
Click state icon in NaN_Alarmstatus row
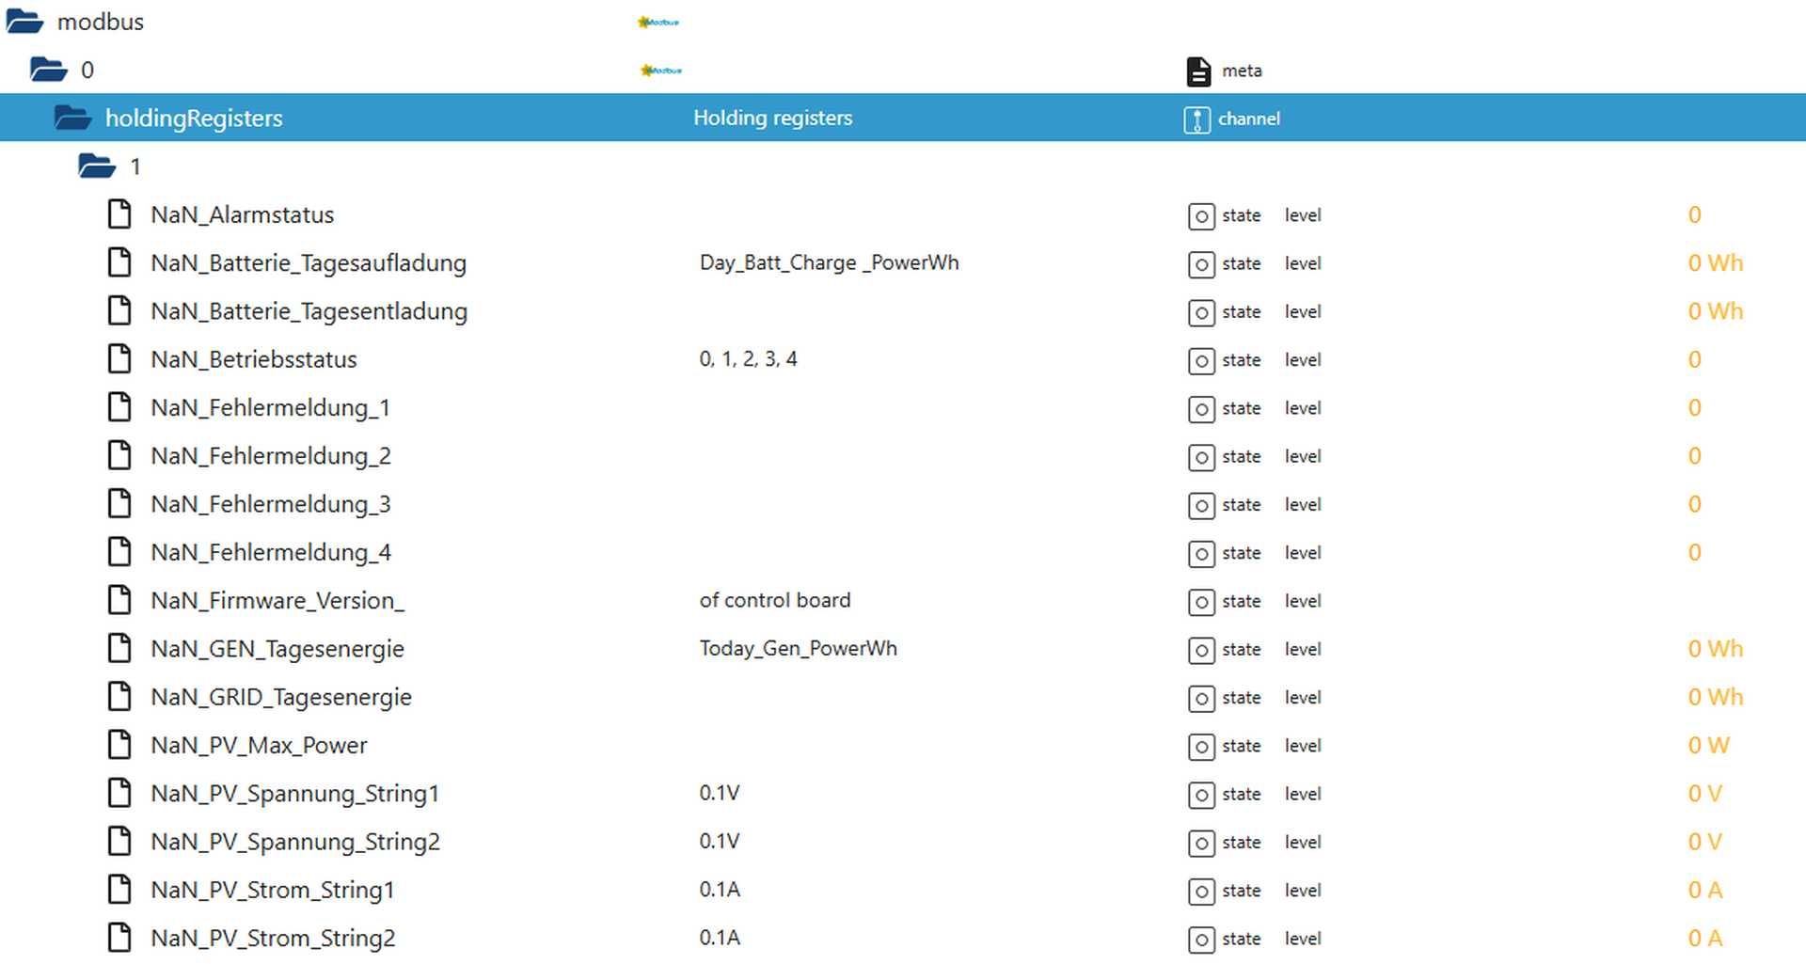[1201, 216]
